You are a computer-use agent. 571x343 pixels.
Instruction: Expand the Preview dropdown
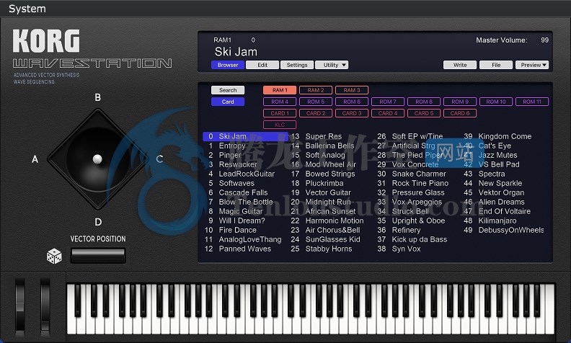tap(532, 65)
